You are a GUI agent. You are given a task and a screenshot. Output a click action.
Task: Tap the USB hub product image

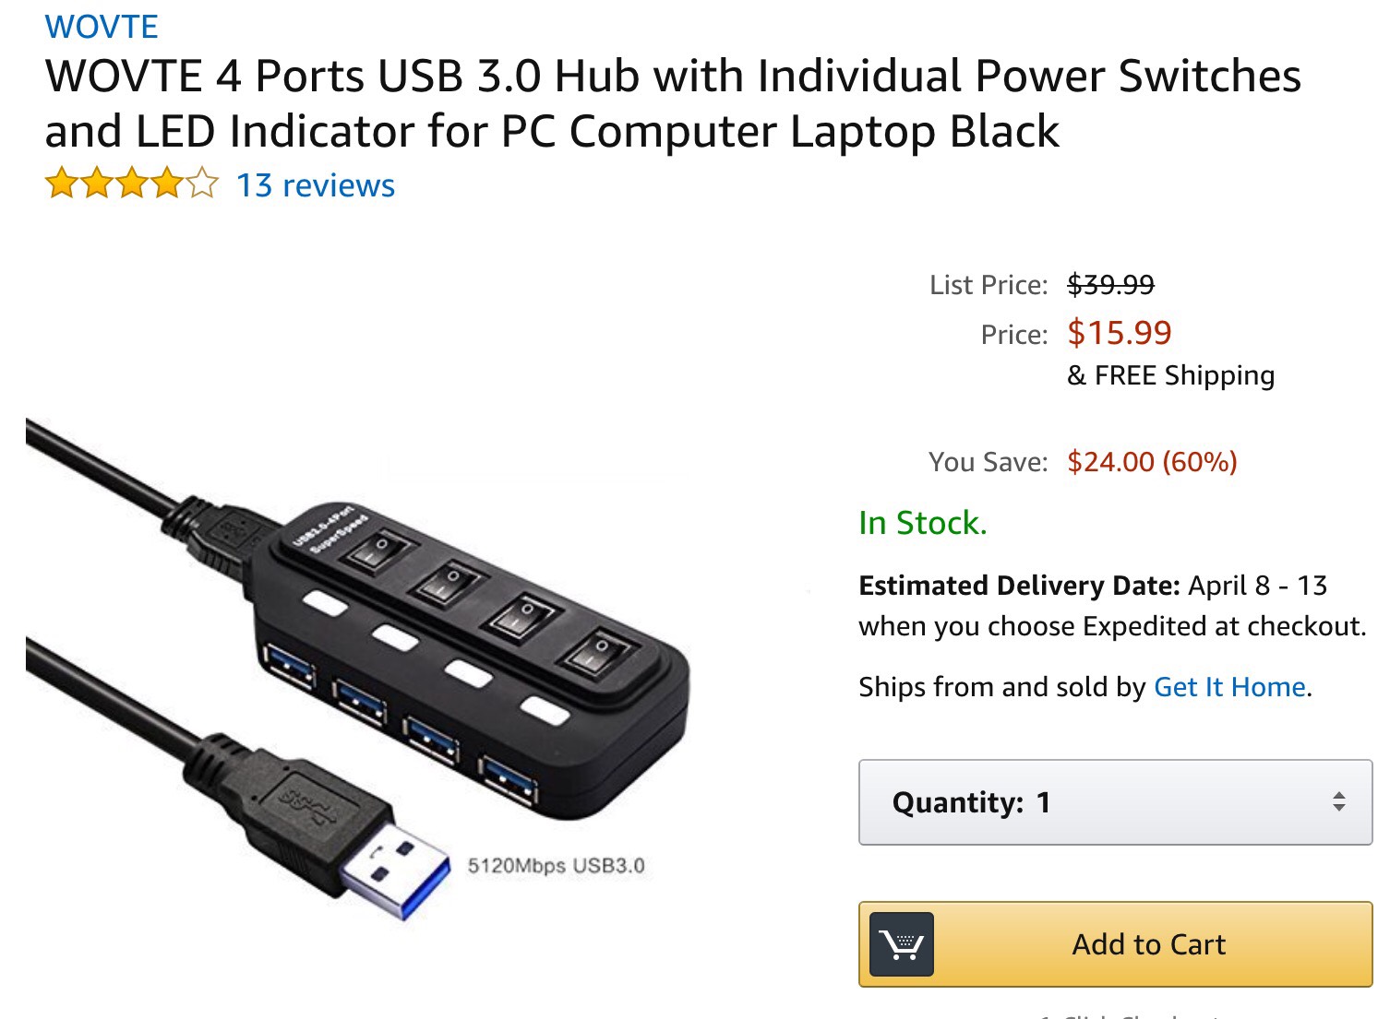359,670
